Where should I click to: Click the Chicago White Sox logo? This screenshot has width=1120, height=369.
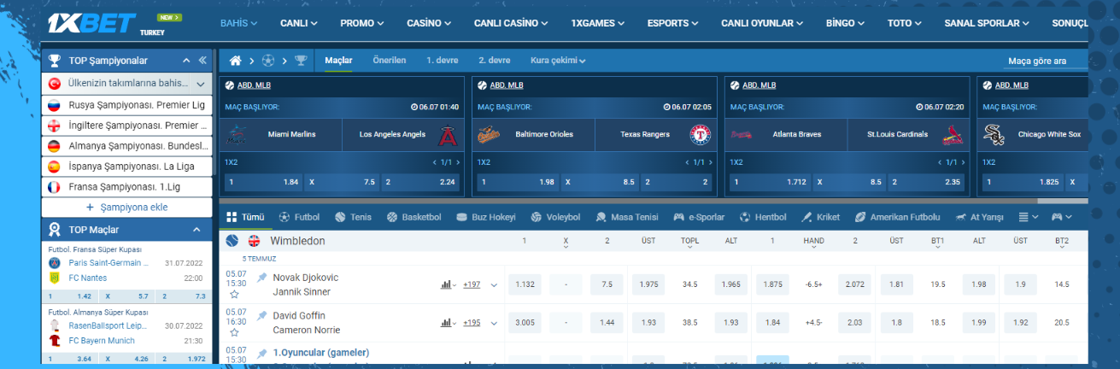(x=994, y=135)
